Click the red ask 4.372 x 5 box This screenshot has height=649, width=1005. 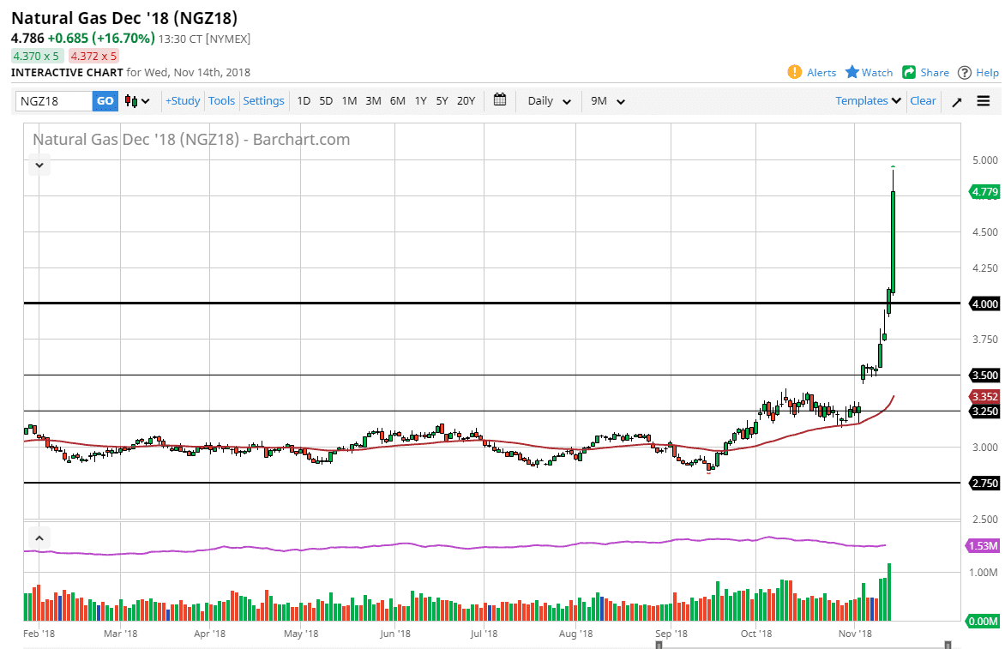[x=93, y=57]
